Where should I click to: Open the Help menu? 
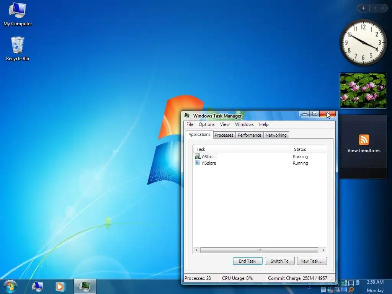(264, 124)
